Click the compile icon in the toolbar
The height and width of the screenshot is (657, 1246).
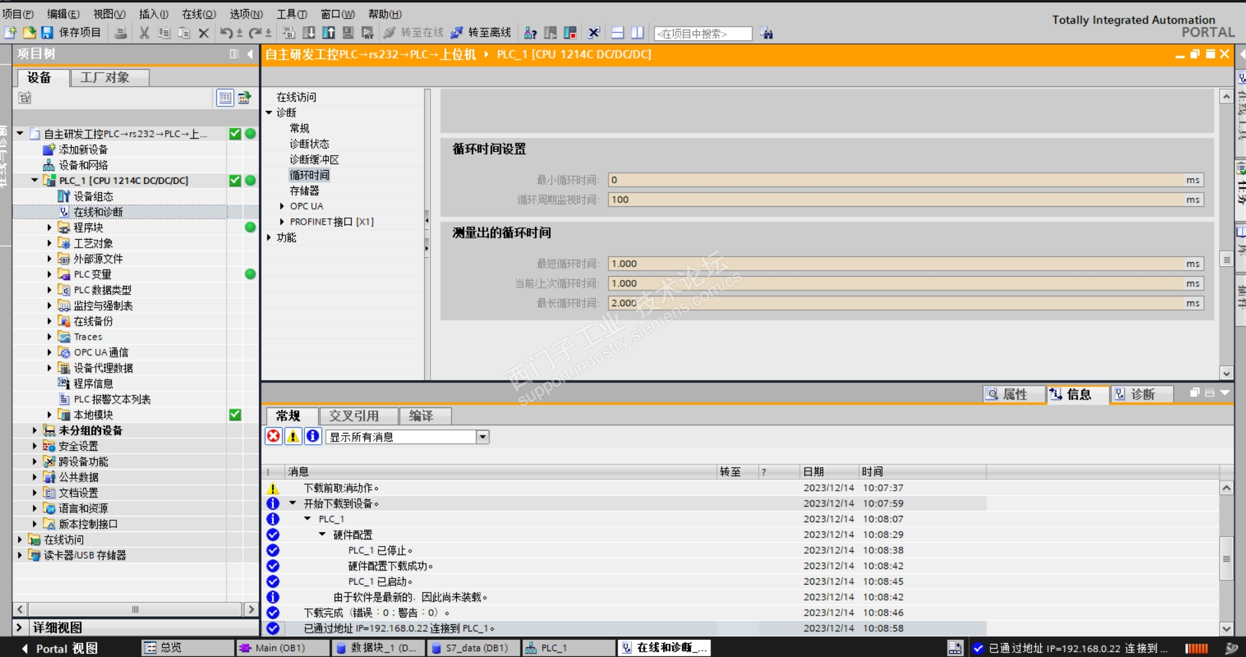[x=288, y=33]
